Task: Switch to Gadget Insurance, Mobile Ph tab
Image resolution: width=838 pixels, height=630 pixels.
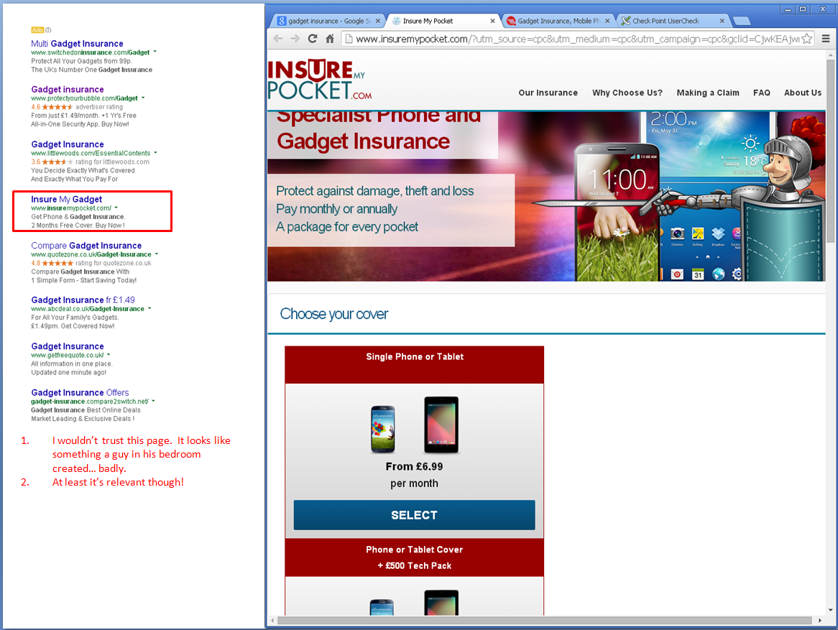Action: tap(558, 21)
